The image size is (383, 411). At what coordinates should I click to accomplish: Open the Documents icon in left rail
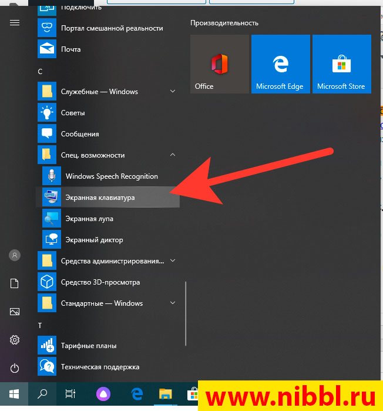[15, 283]
